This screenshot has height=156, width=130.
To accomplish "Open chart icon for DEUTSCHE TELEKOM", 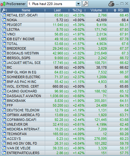I will point(3,110).
